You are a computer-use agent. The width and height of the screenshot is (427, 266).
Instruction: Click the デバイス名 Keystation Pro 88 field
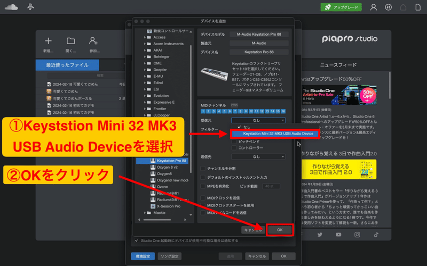[259, 52]
